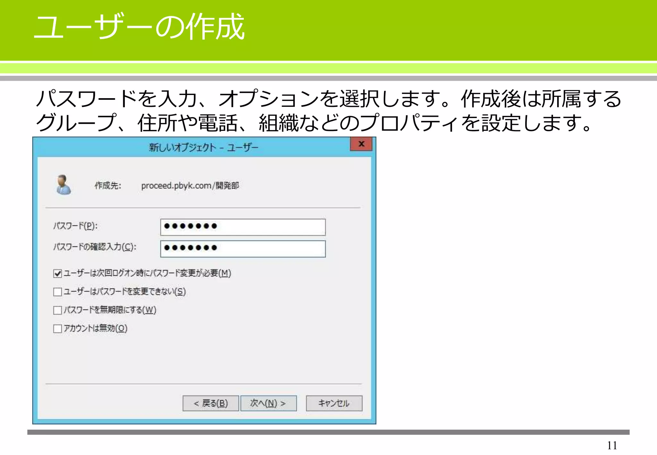657x455 pixels.
Task: Click the slide heading ユーザーの作成
Action: coord(140,27)
